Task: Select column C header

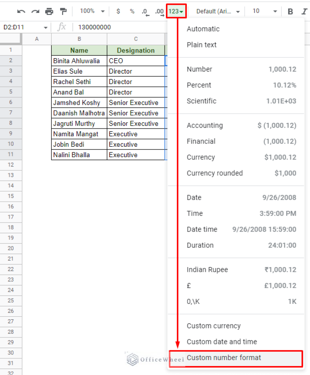Action: [x=136, y=39]
